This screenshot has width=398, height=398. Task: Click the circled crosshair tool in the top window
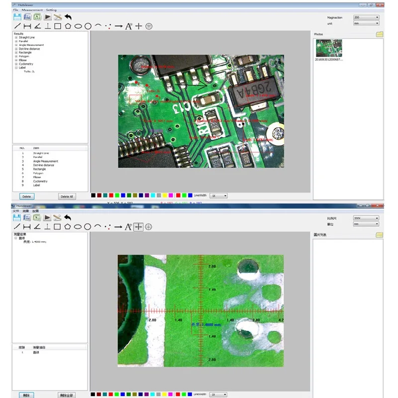point(149,26)
